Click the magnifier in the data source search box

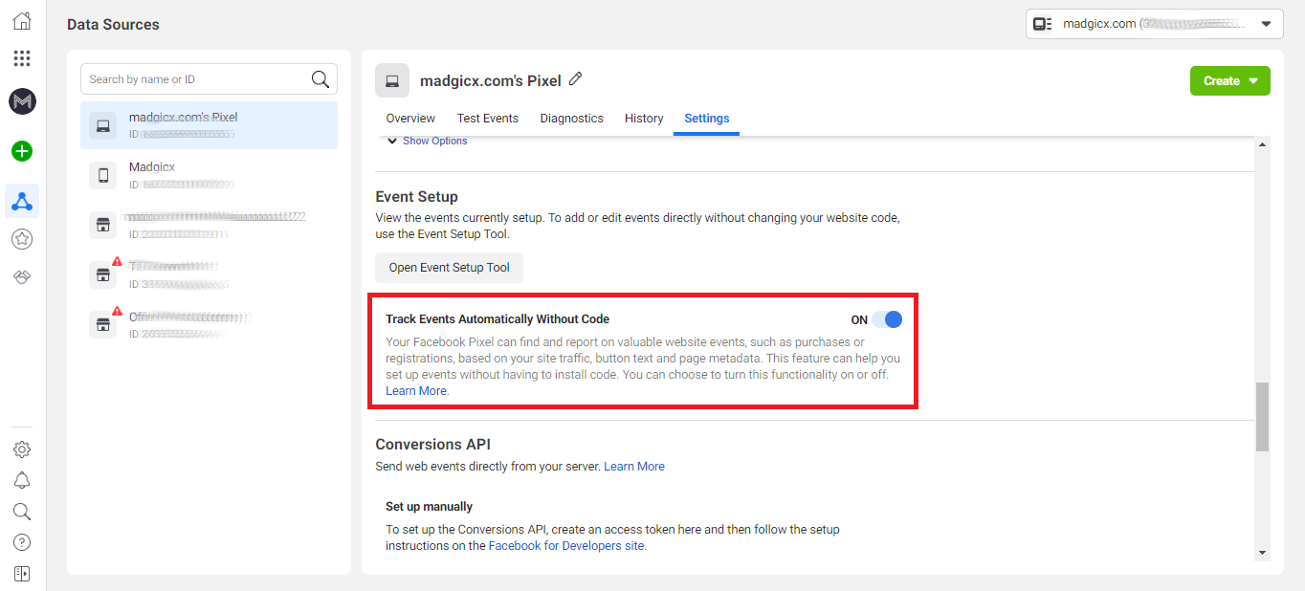(x=321, y=79)
